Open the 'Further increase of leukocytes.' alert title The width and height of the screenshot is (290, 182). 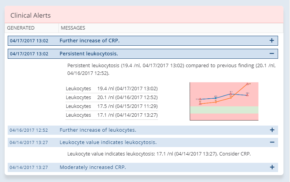98,130
